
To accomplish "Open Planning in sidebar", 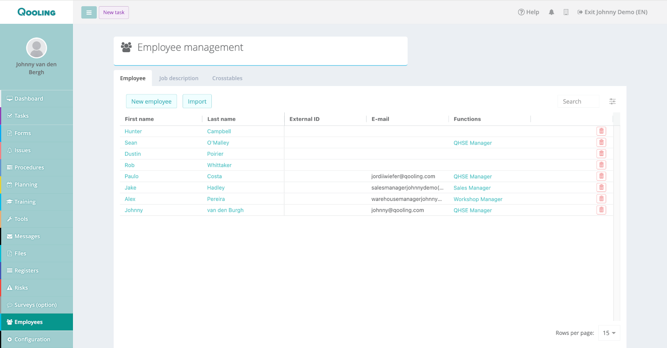I will 37,184.
